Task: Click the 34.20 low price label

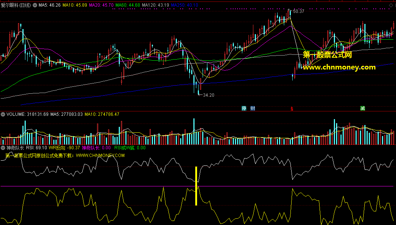Action: point(208,95)
